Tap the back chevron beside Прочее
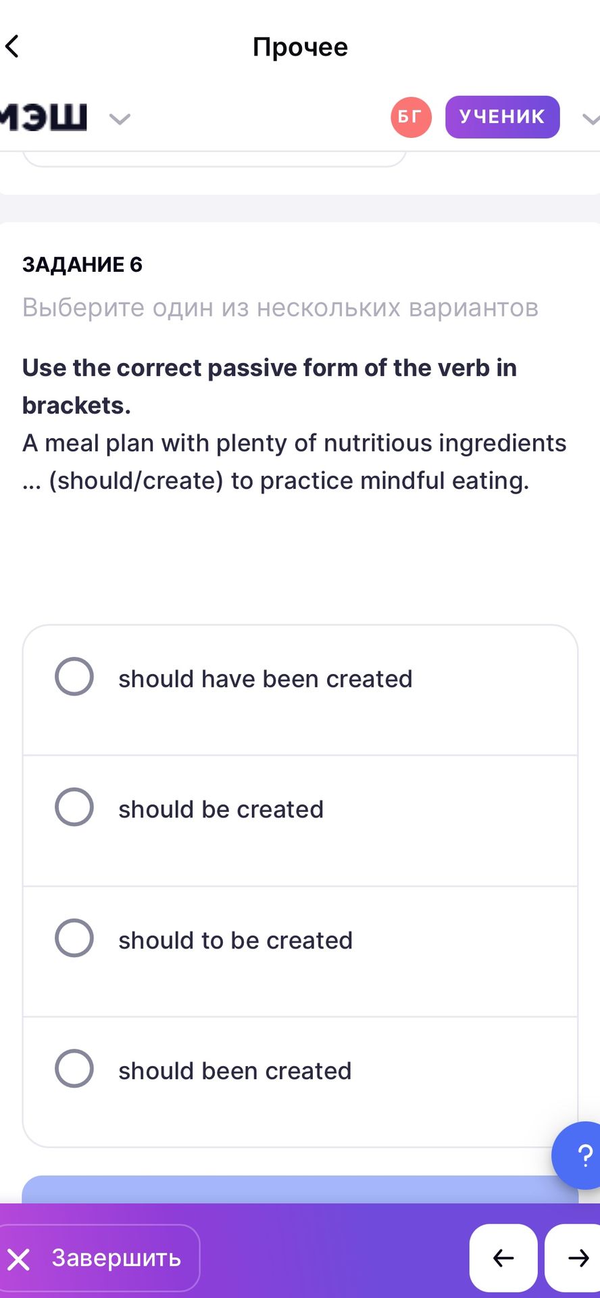Screen dimensions: 600x1298 pyautogui.click(x=12, y=47)
